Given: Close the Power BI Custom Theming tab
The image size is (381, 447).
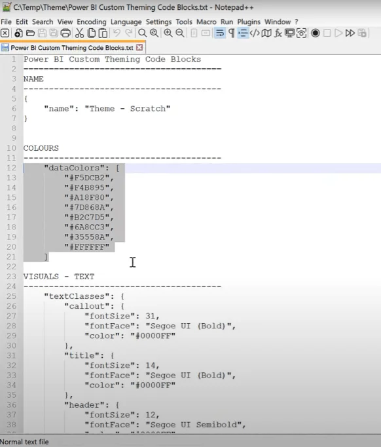Looking at the screenshot, I should tap(139, 47).
